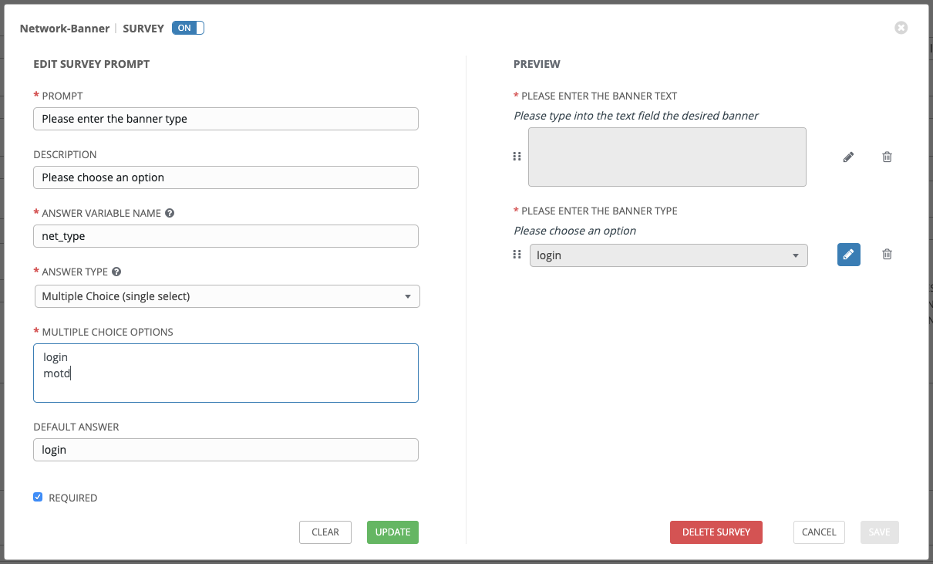Click help icon next to Answer Type
The width and height of the screenshot is (933, 564).
pyautogui.click(x=116, y=272)
